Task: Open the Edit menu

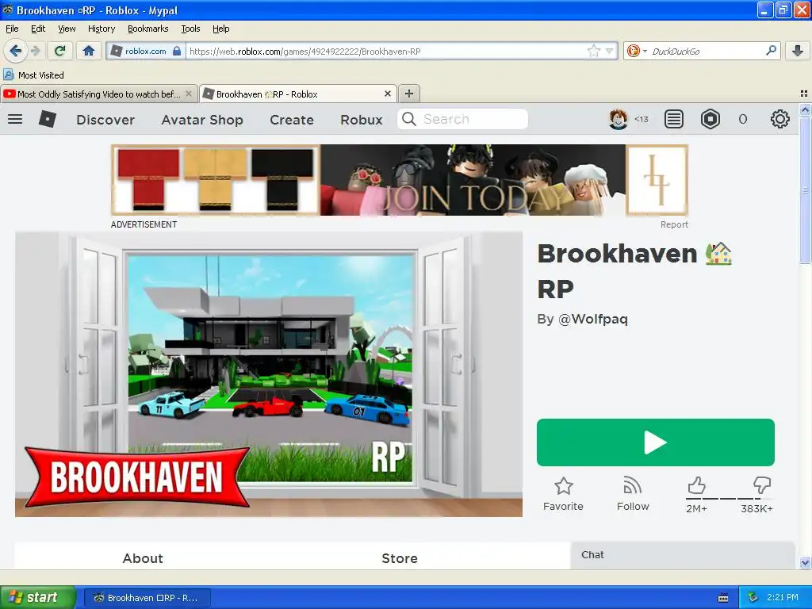Action: [38, 29]
